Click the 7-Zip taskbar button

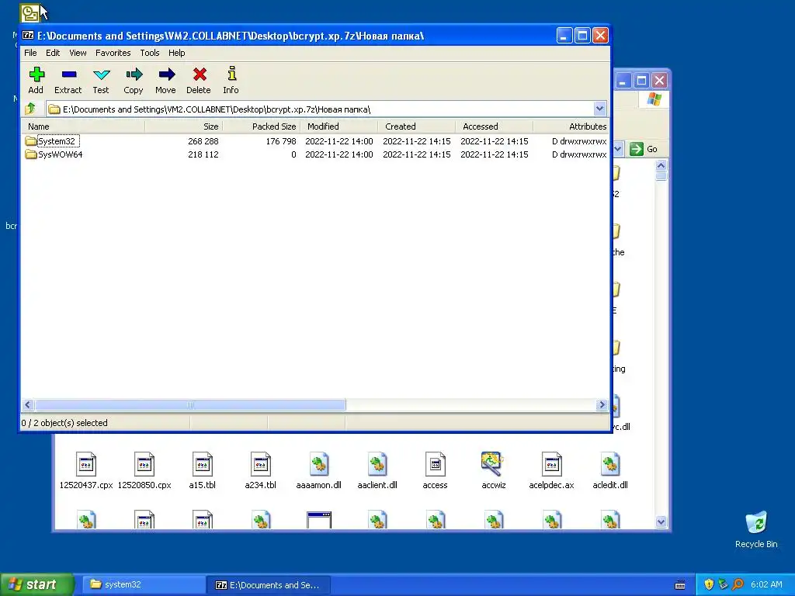pyautogui.click(x=269, y=584)
